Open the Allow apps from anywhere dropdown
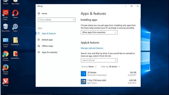 tap(99, 32)
